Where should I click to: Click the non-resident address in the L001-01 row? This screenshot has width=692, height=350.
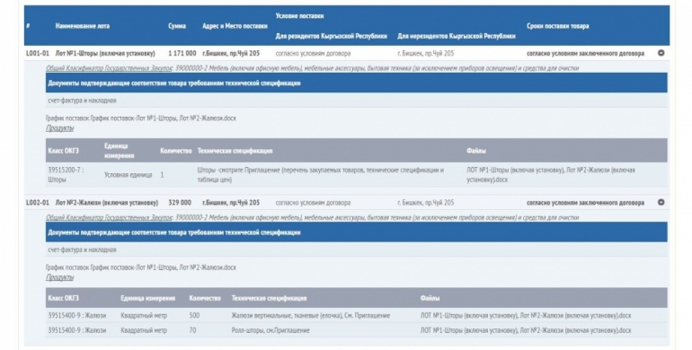point(425,53)
